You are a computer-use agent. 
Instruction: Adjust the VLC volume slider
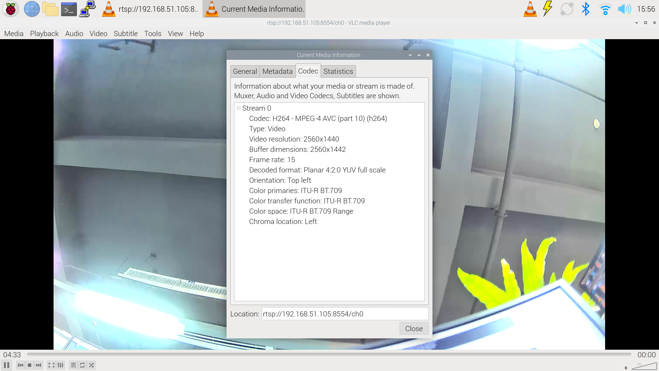(644, 366)
